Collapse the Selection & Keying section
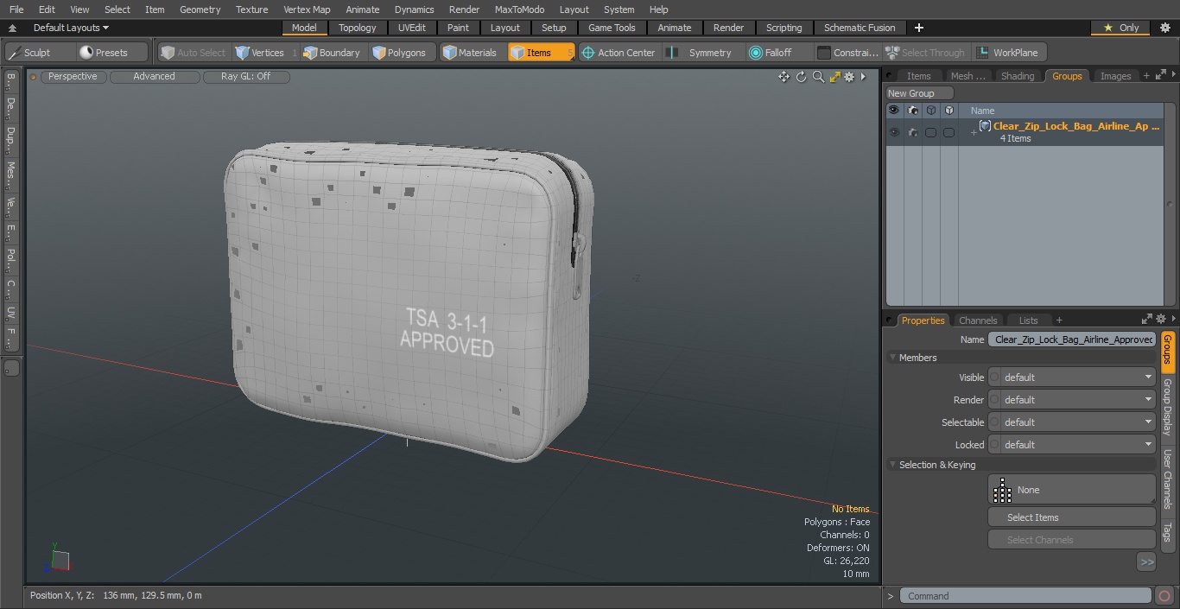 pos(892,465)
